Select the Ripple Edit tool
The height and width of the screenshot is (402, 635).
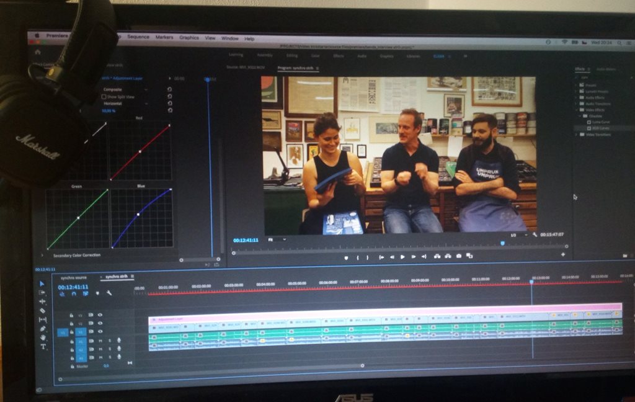pyautogui.click(x=42, y=301)
